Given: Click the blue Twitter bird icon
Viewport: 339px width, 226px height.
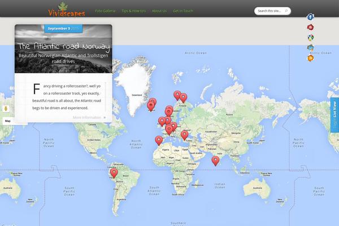Looking at the screenshot, I should (x=310, y=47).
